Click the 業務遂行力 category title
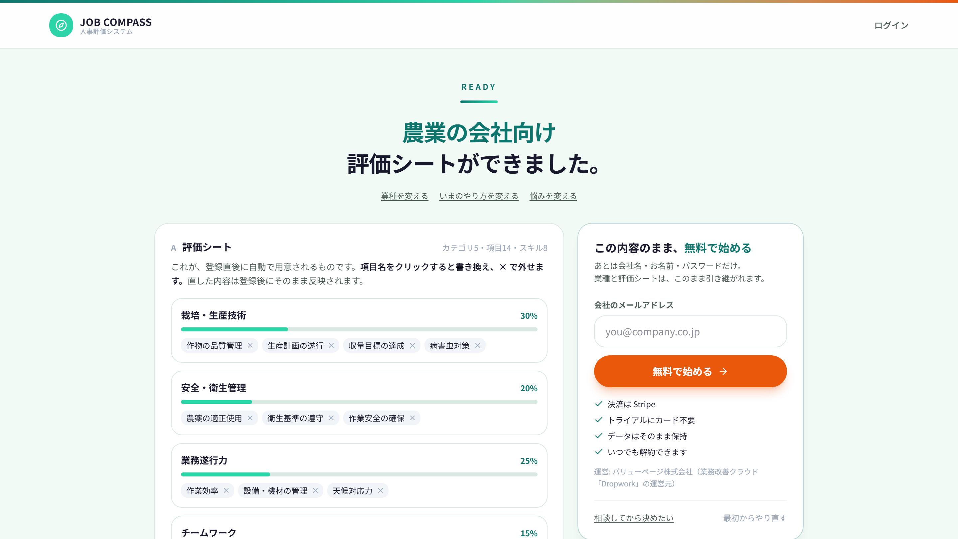The height and width of the screenshot is (539, 958). [204, 460]
